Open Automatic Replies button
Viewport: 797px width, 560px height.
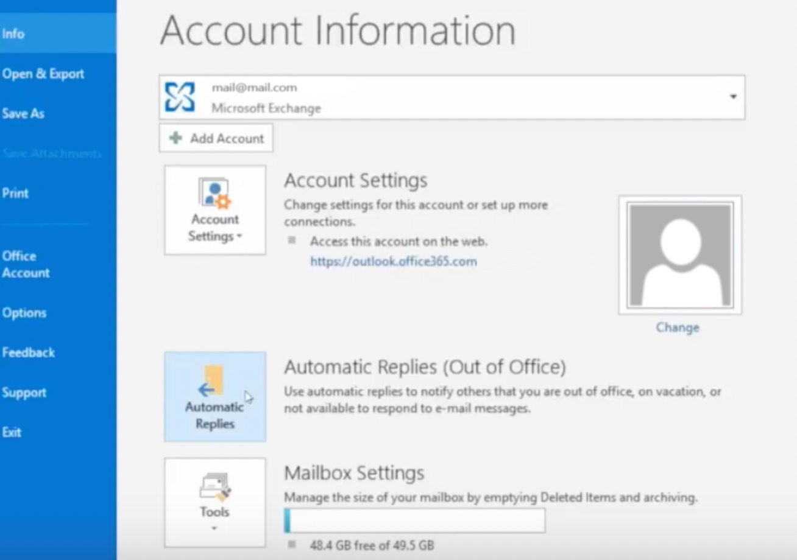215,397
